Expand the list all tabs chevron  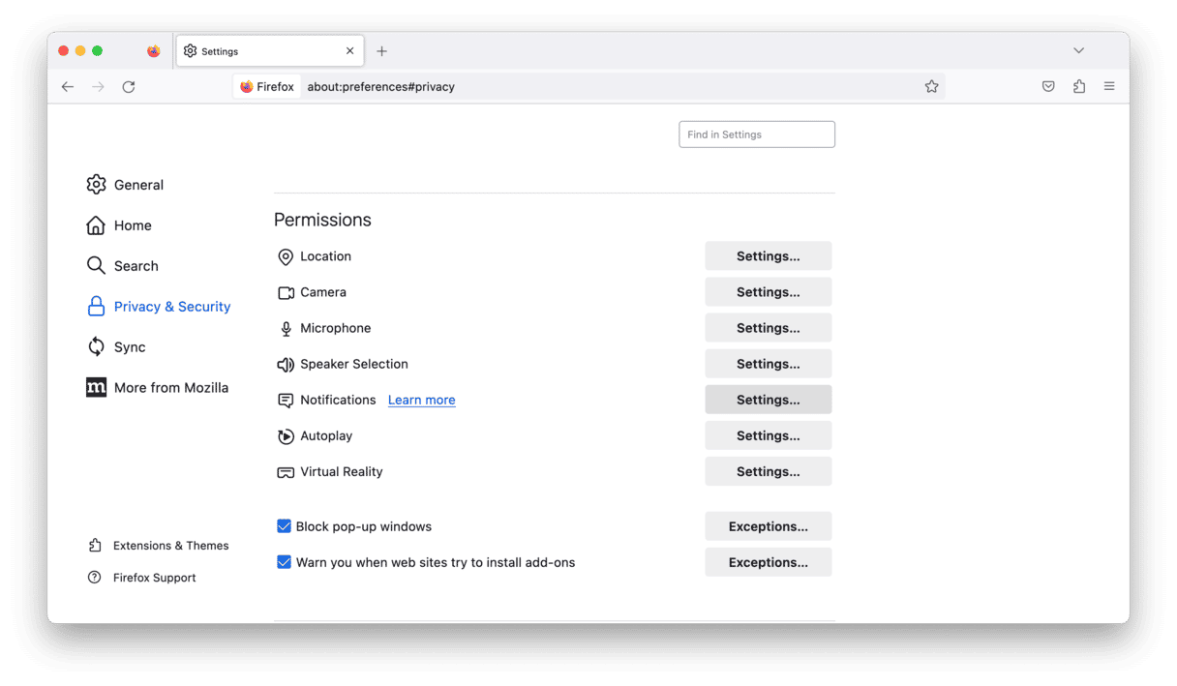(x=1078, y=50)
